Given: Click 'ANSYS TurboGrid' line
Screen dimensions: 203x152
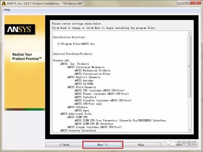Looking at the screenshot, I should coord(85,97).
